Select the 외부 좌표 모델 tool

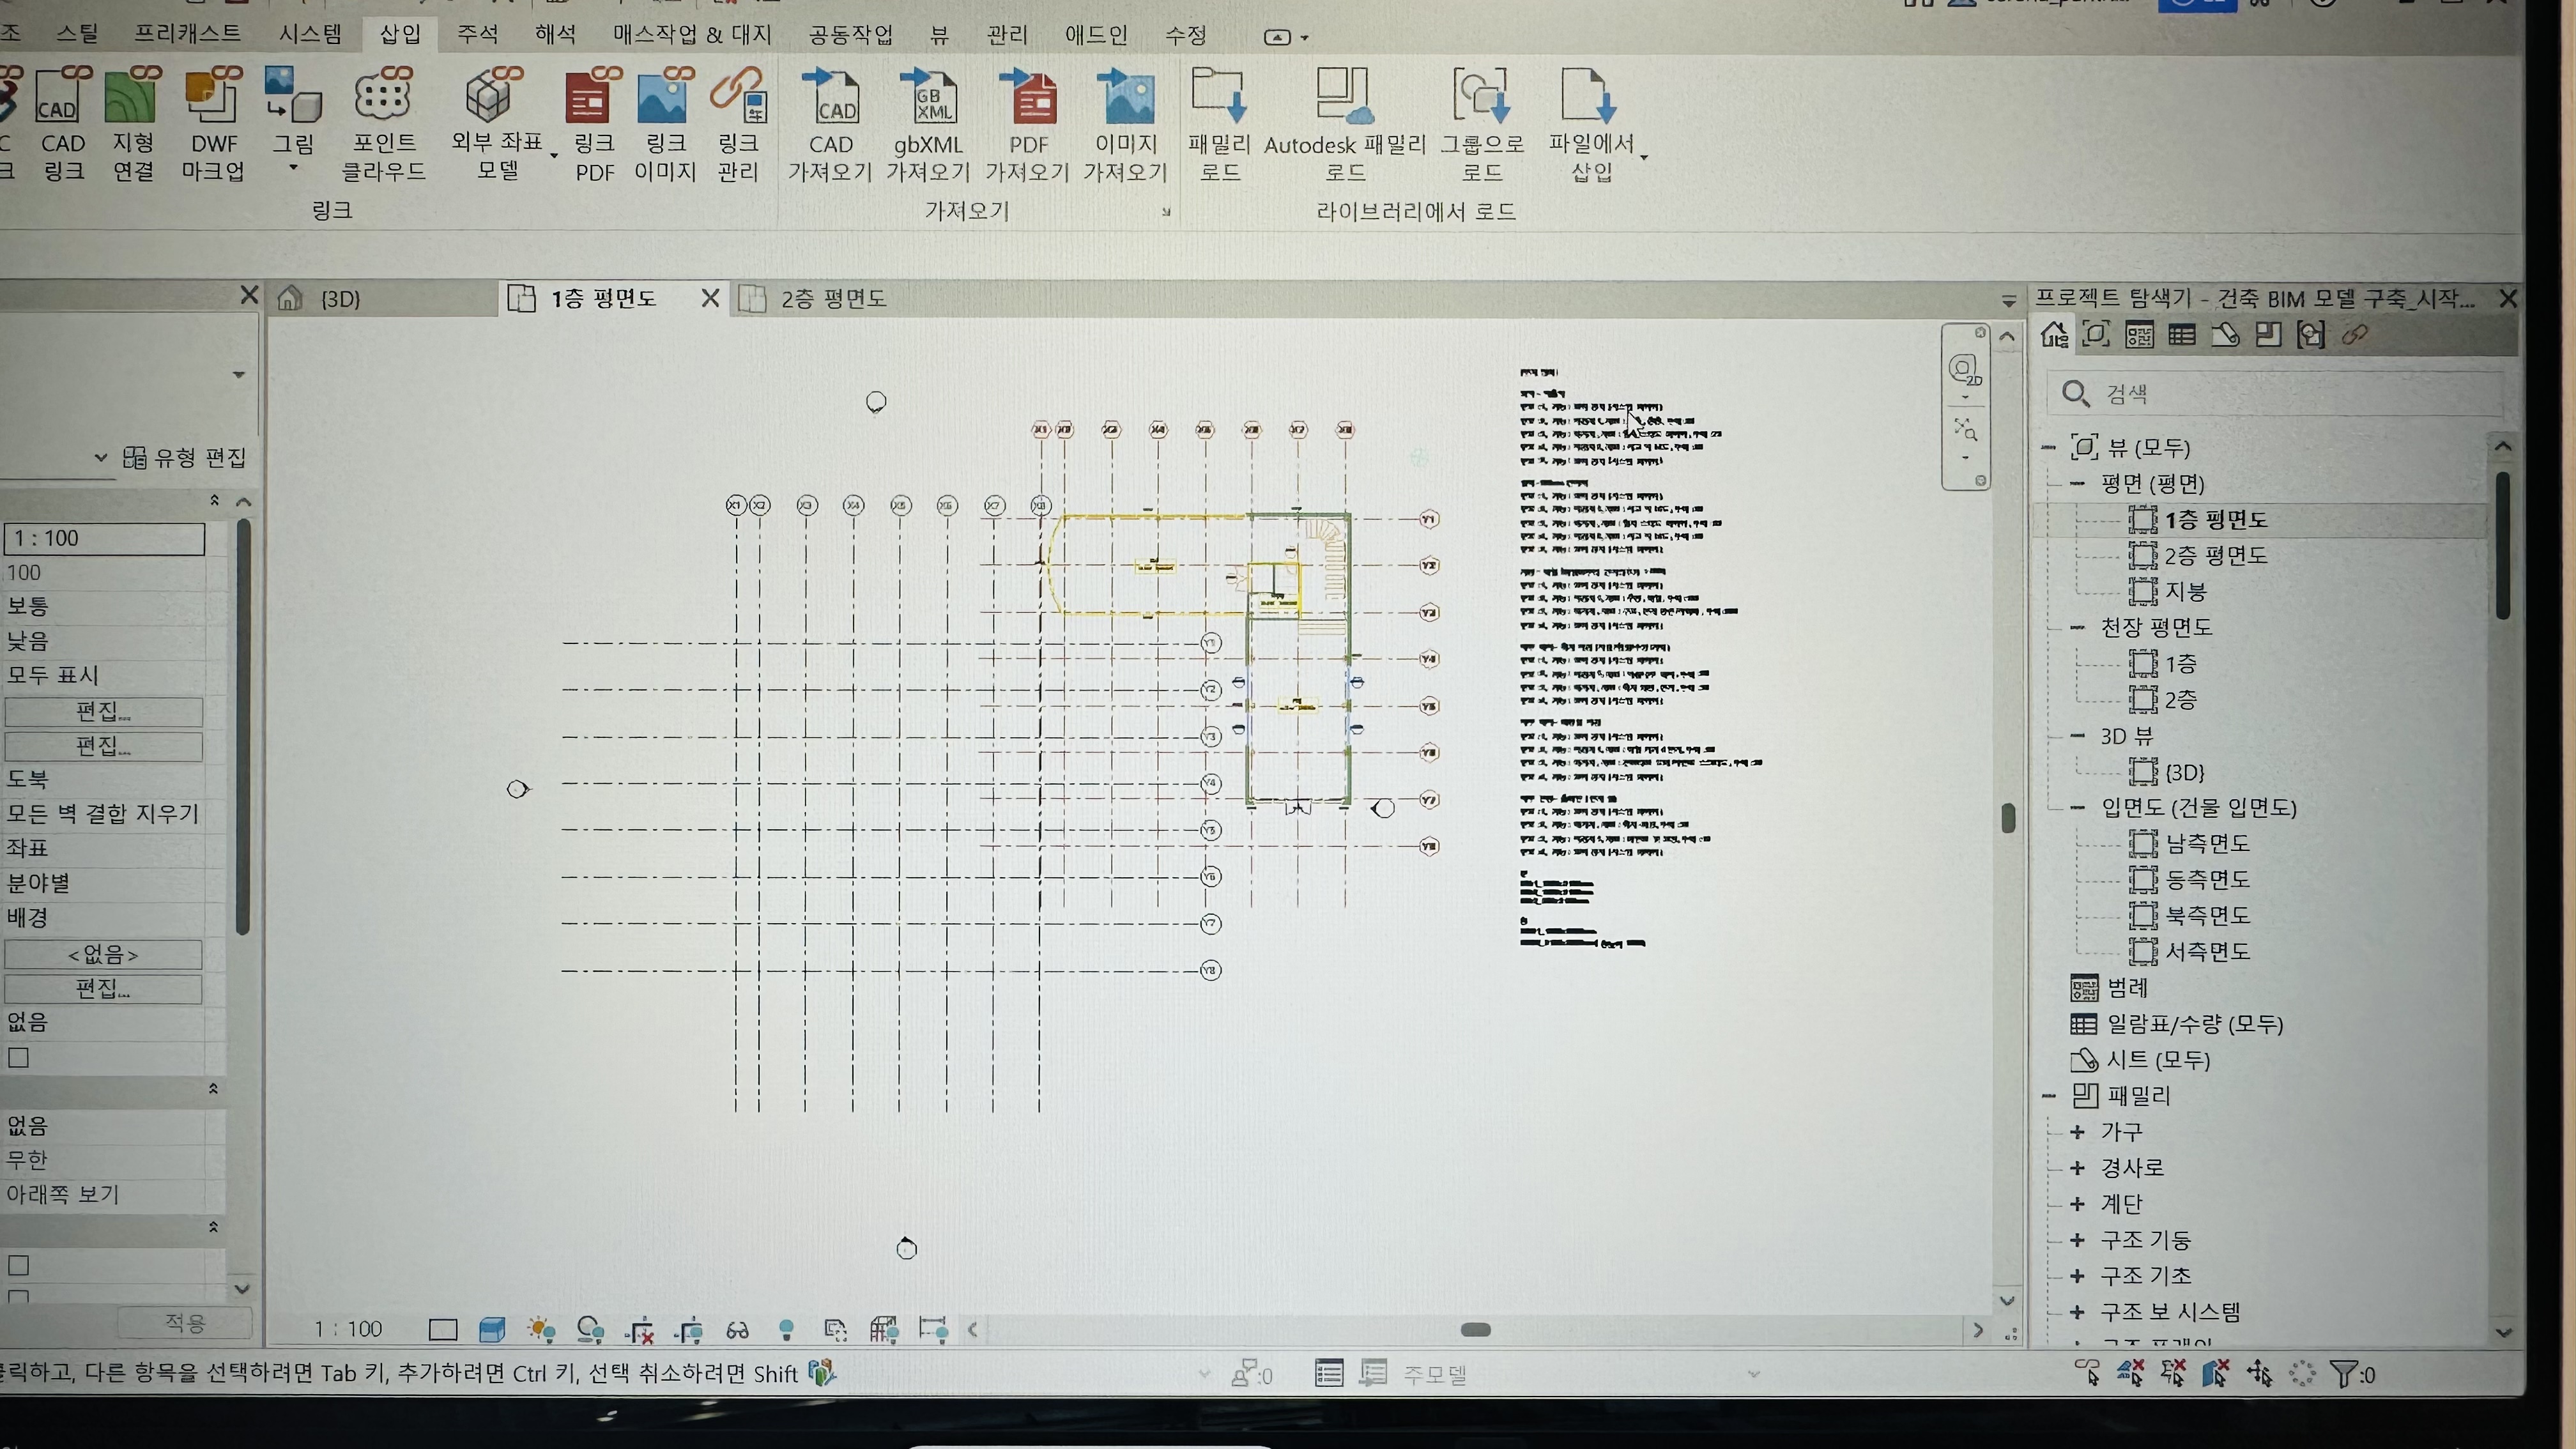497,125
